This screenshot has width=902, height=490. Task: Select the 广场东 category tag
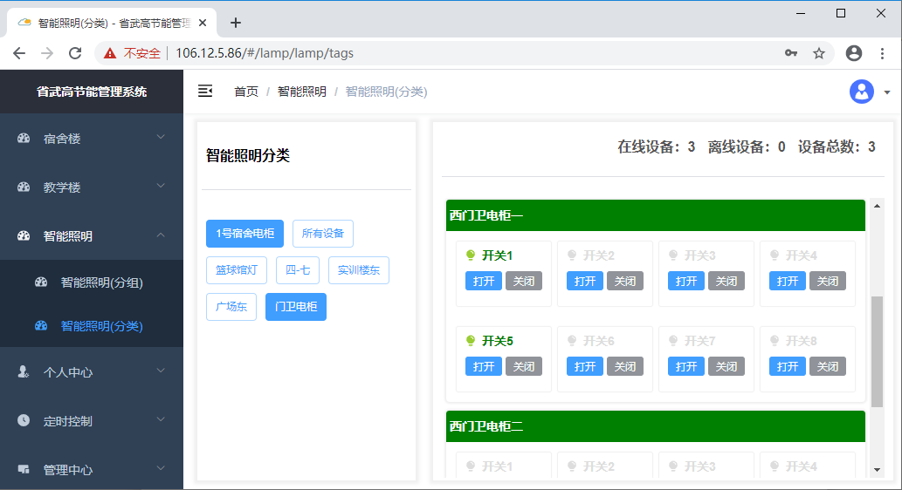(x=231, y=307)
